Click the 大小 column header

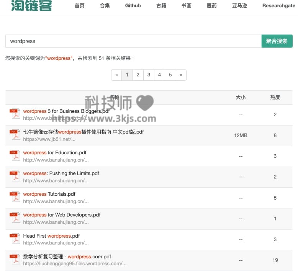241,97
